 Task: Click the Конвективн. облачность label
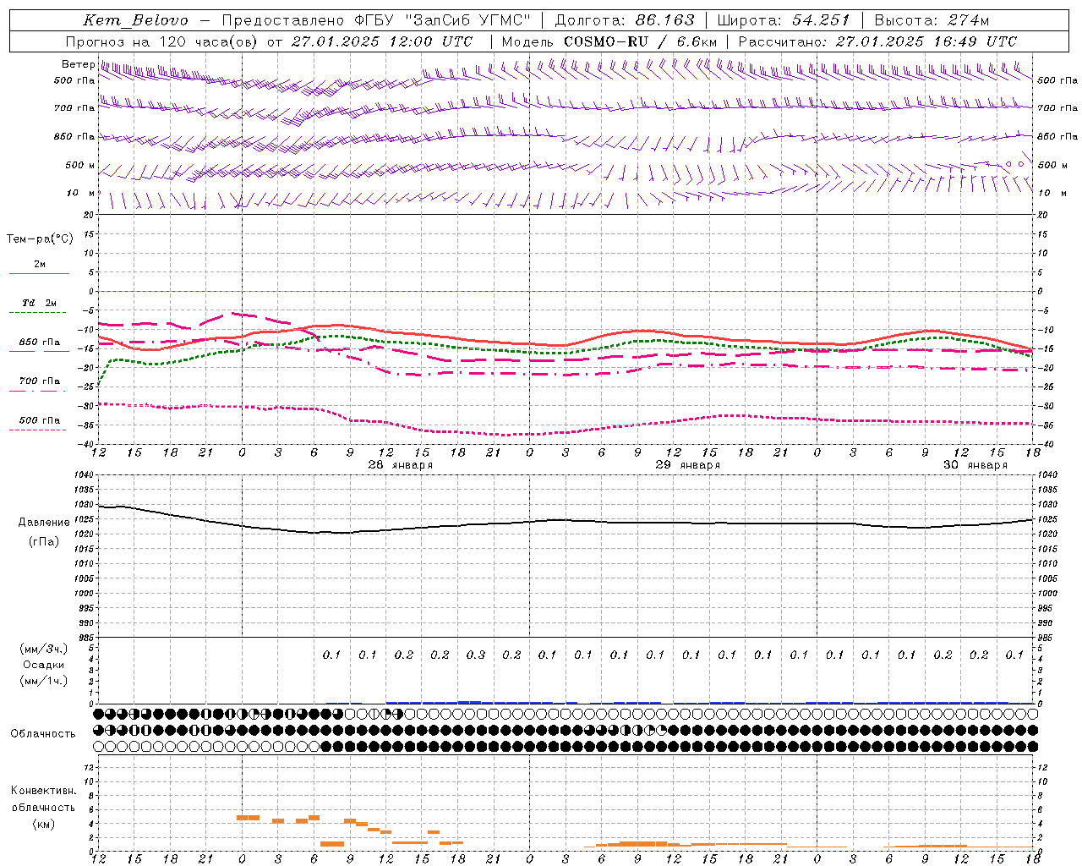43,798
